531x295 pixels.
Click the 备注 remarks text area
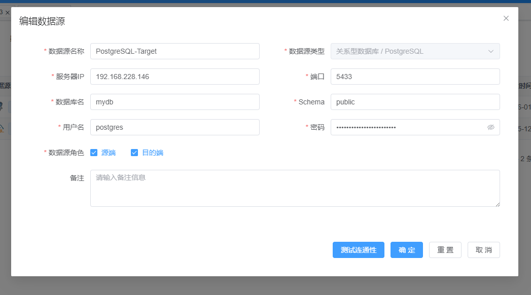pos(295,188)
